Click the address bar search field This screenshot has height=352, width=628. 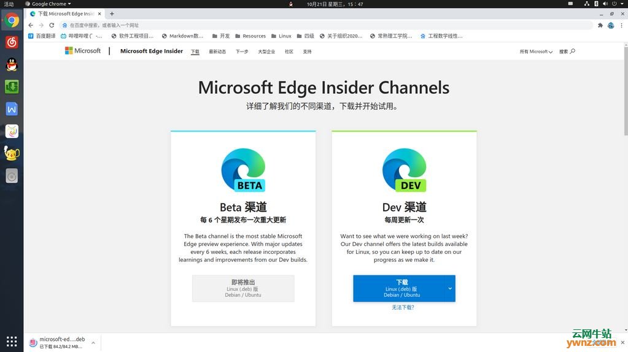coord(327,25)
